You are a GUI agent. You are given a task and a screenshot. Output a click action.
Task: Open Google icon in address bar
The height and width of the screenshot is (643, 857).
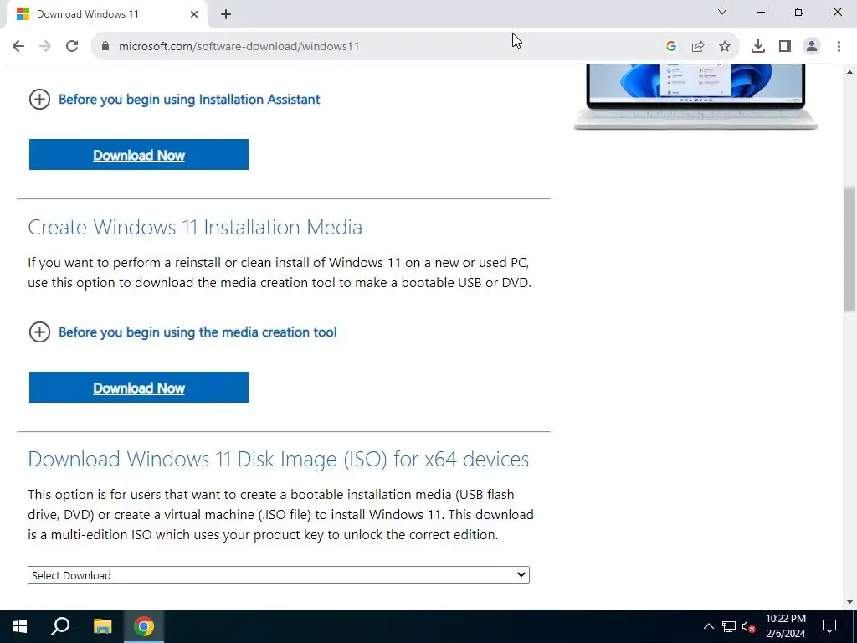(x=671, y=47)
